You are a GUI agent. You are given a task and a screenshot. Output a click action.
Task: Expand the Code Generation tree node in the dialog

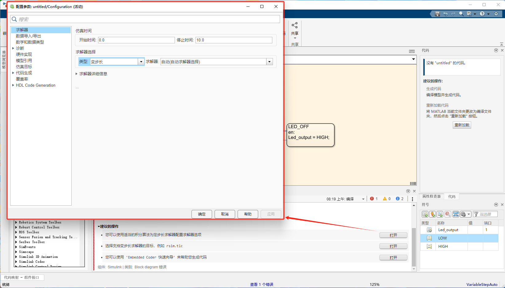pyautogui.click(x=13, y=73)
